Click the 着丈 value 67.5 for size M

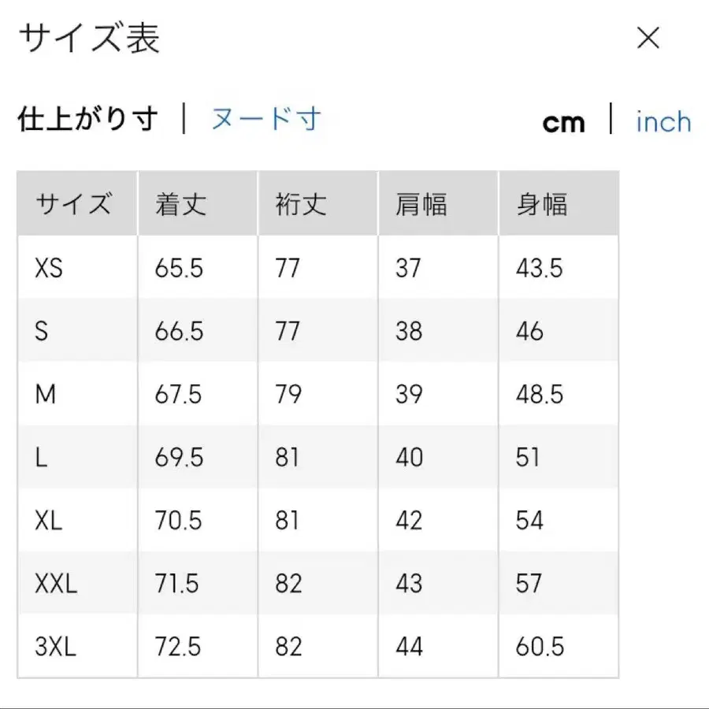pos(180,394)
